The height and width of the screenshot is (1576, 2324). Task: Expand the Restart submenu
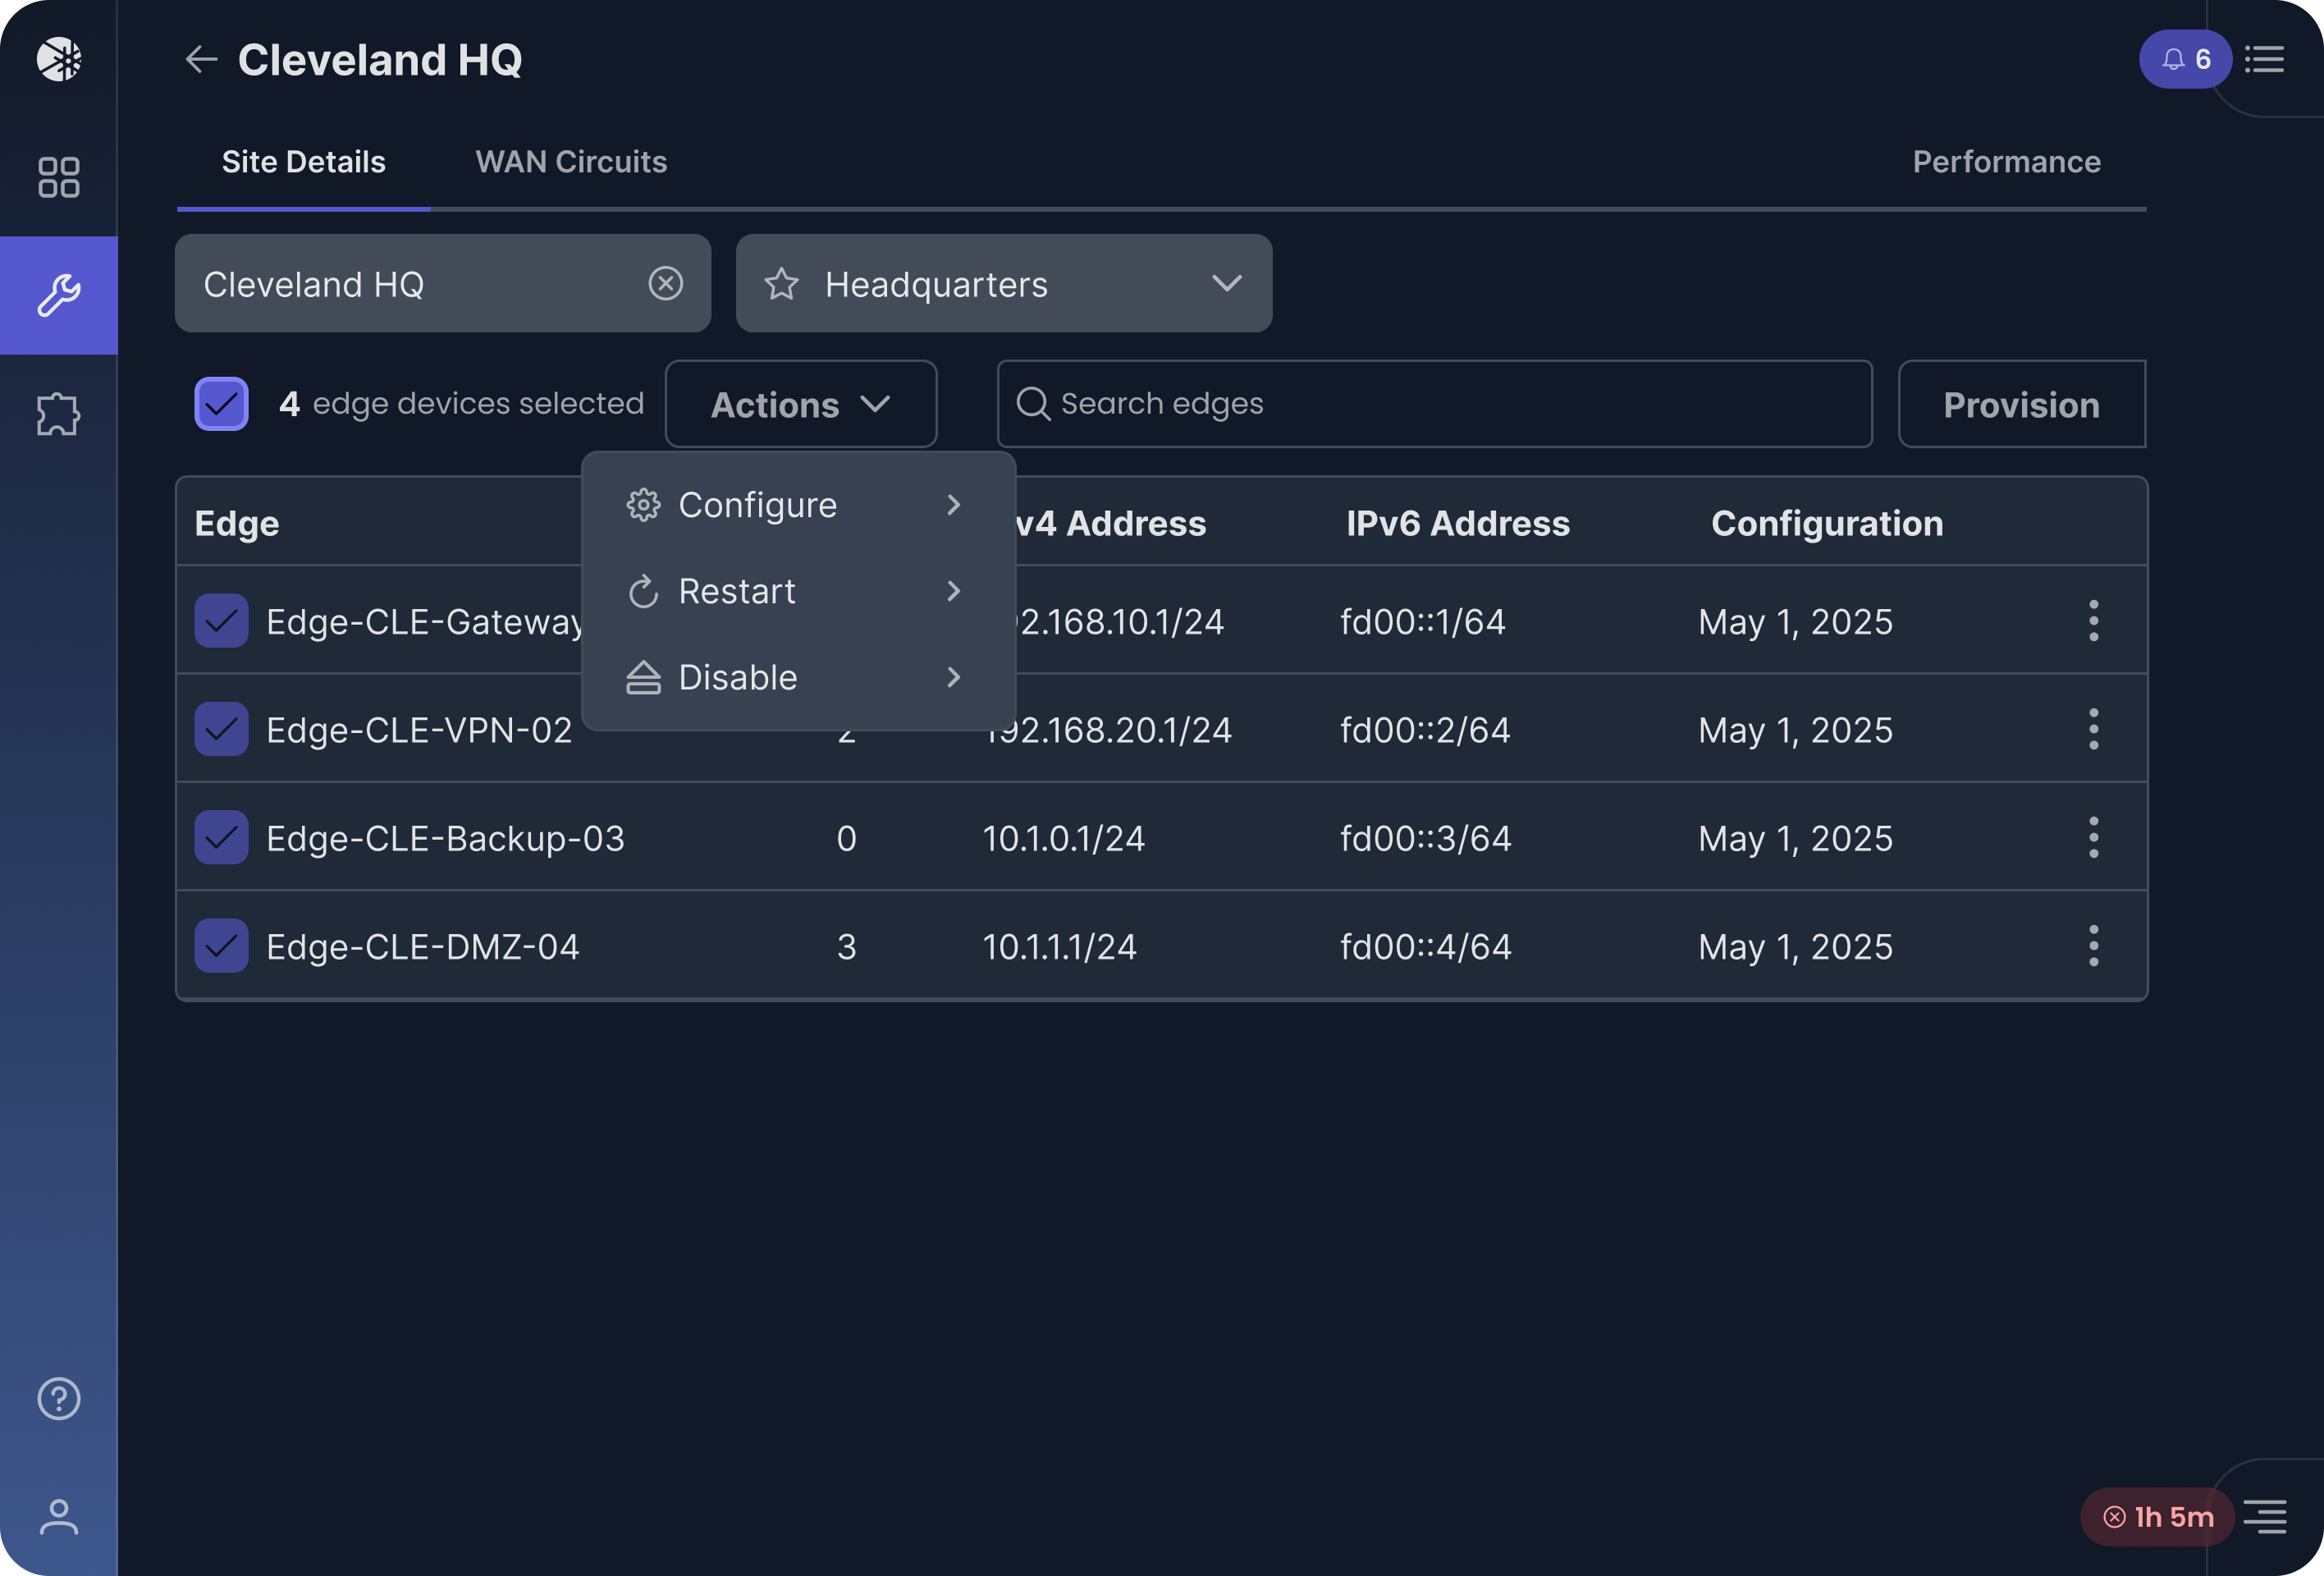798,591
